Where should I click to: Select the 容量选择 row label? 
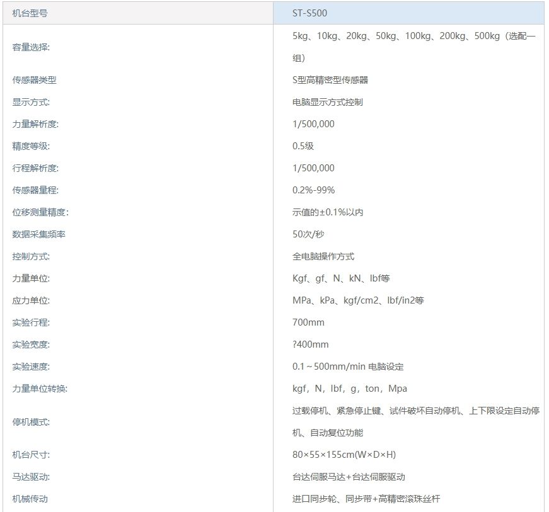pos(31,47)
